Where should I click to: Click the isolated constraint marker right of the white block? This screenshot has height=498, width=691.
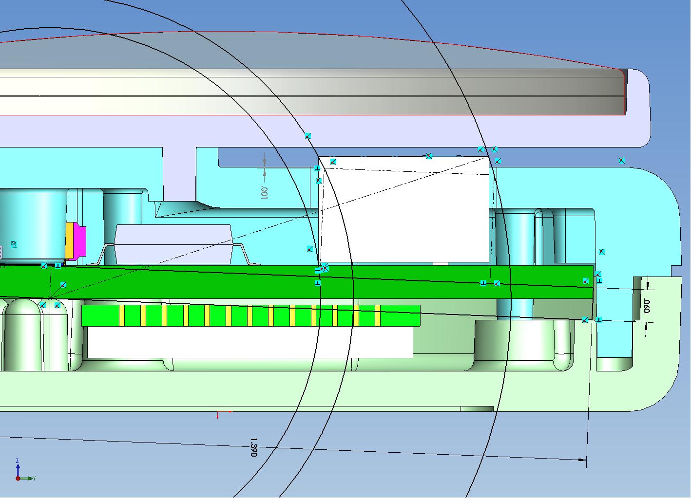(621, 160)
